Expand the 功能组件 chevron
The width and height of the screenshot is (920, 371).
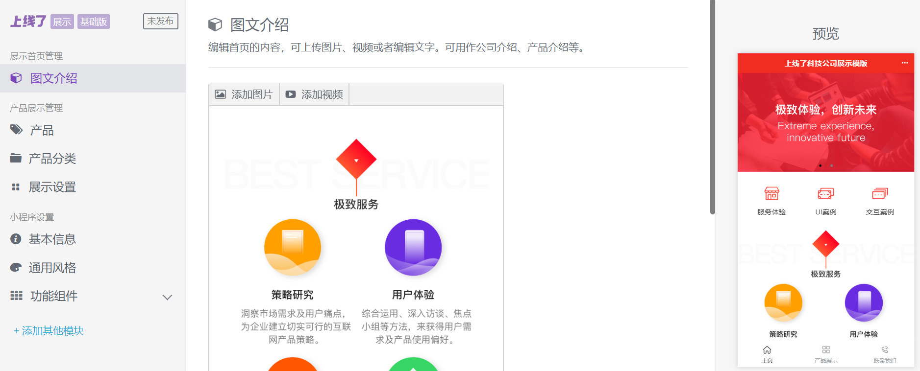pyautogui.click(x=168, y=297)
